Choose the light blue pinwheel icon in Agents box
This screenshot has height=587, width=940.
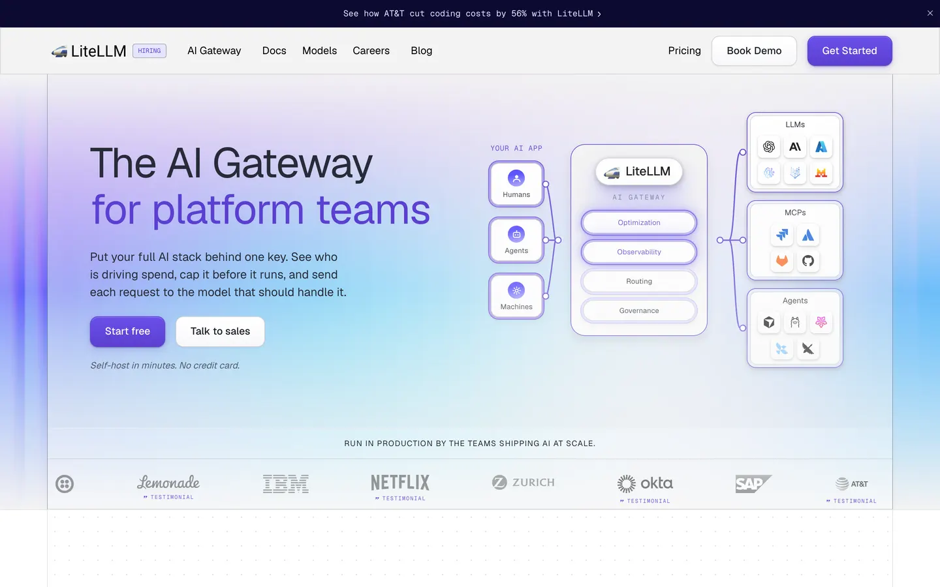click(x=782, y=349)
